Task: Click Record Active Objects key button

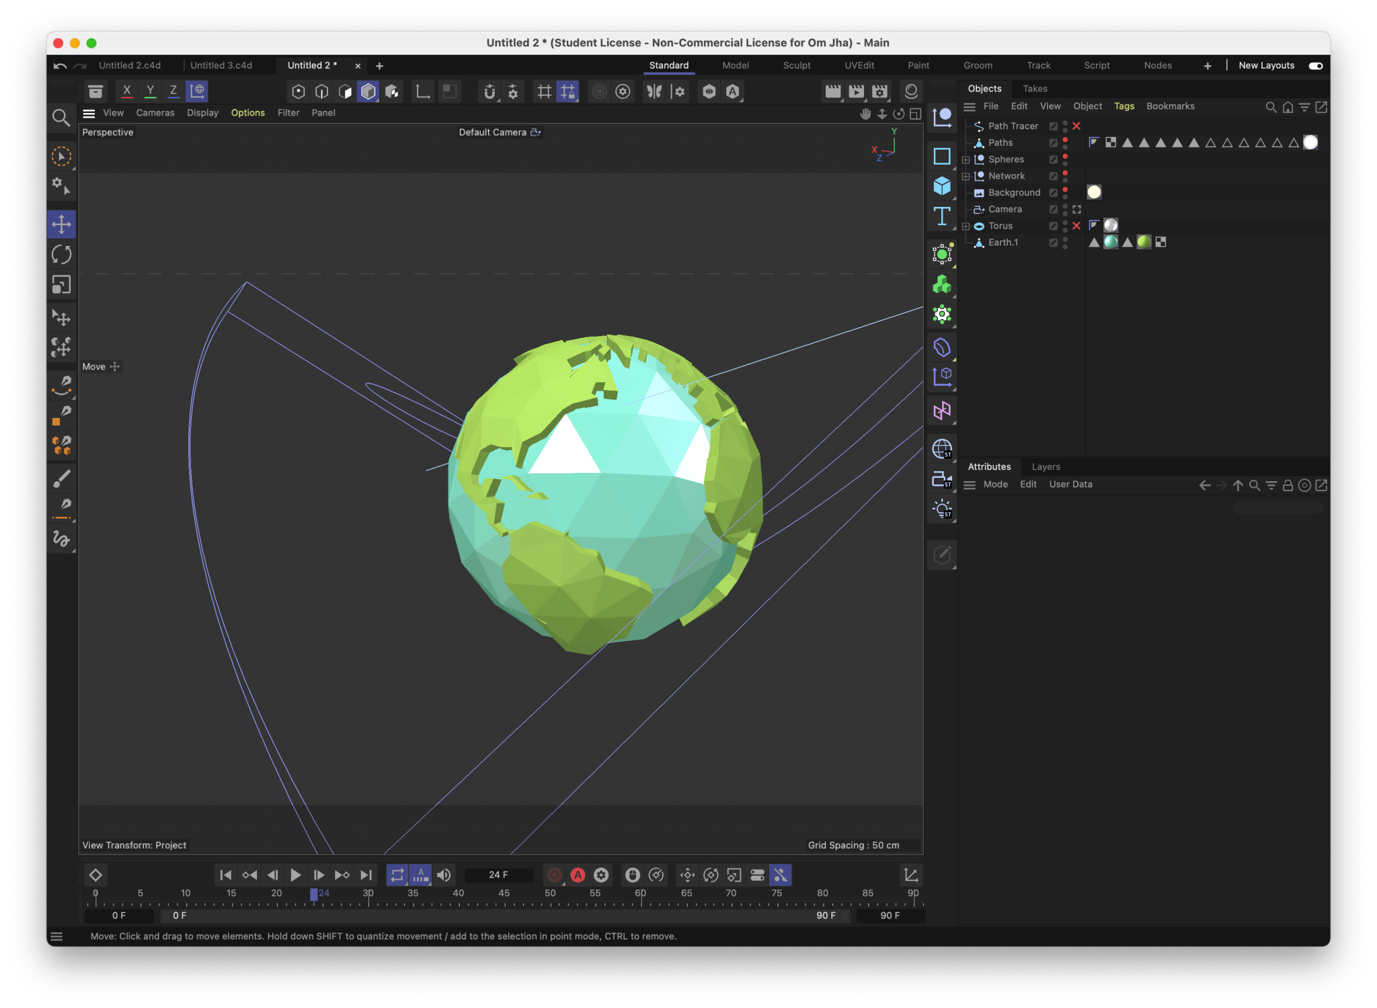Action: pyautogui.click(x=555, y=875)
